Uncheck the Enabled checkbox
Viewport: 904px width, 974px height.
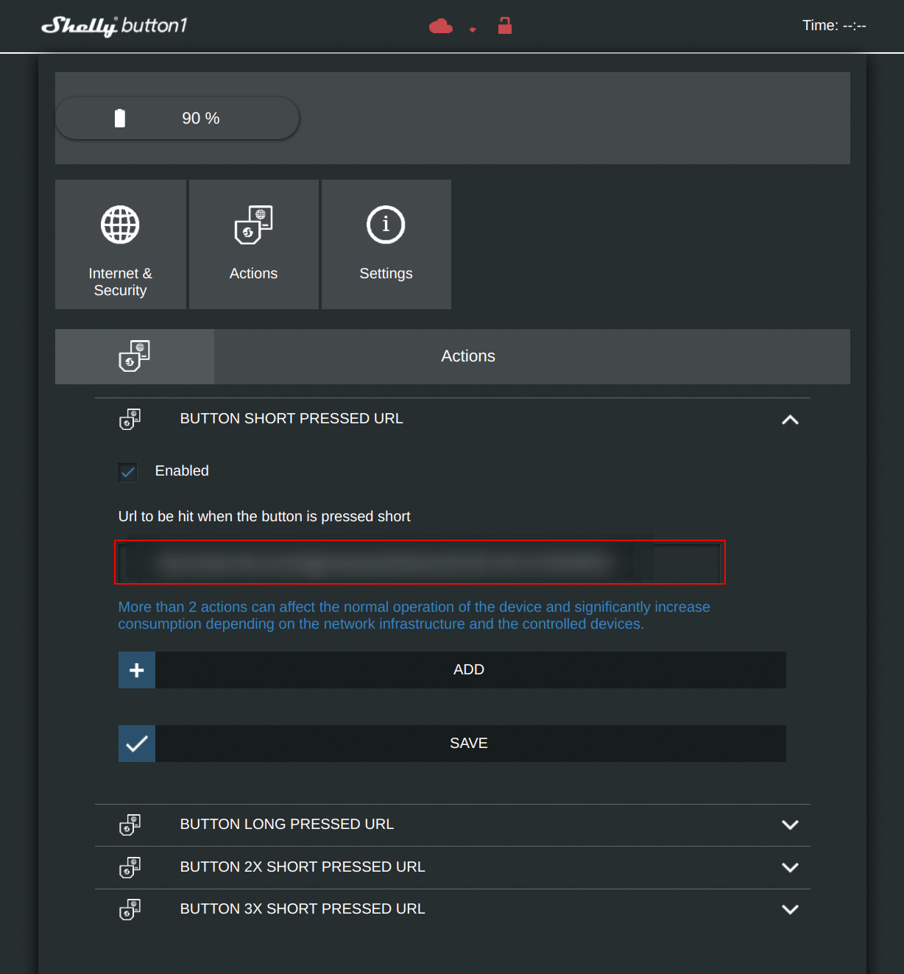(128, 471)
